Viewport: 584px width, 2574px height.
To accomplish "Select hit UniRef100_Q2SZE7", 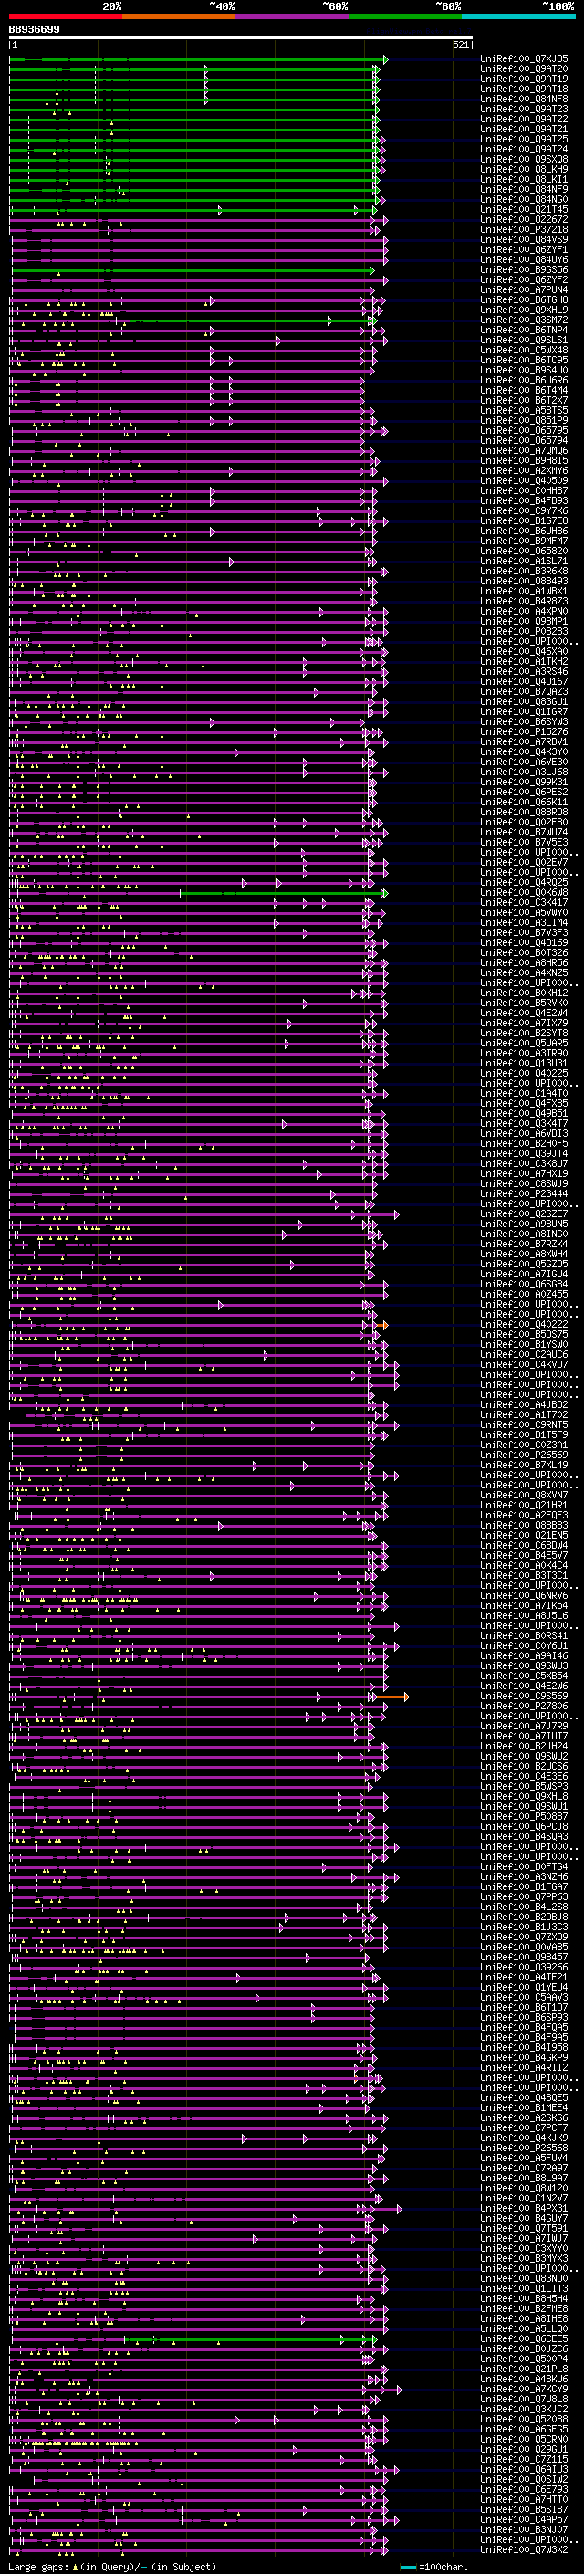I will point(524,1214).
